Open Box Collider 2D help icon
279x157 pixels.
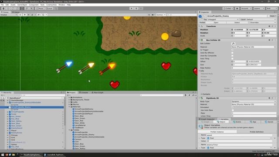coord(269,40)
